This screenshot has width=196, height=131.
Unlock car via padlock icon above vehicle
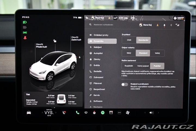pos(55,41)
